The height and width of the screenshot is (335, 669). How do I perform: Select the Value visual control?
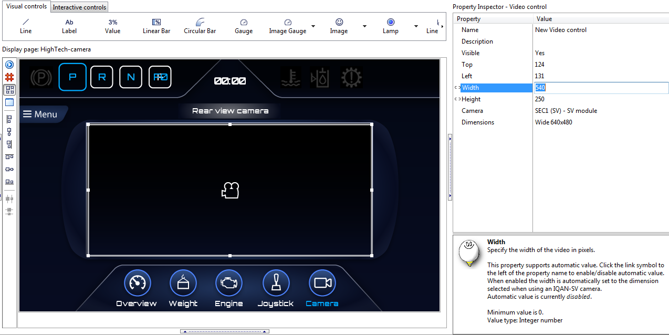click(113, 26)
